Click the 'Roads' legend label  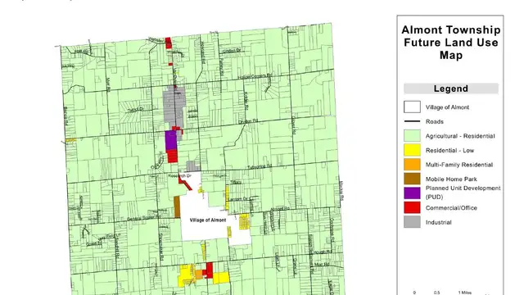pyautogui.click(x=435, y=122)
